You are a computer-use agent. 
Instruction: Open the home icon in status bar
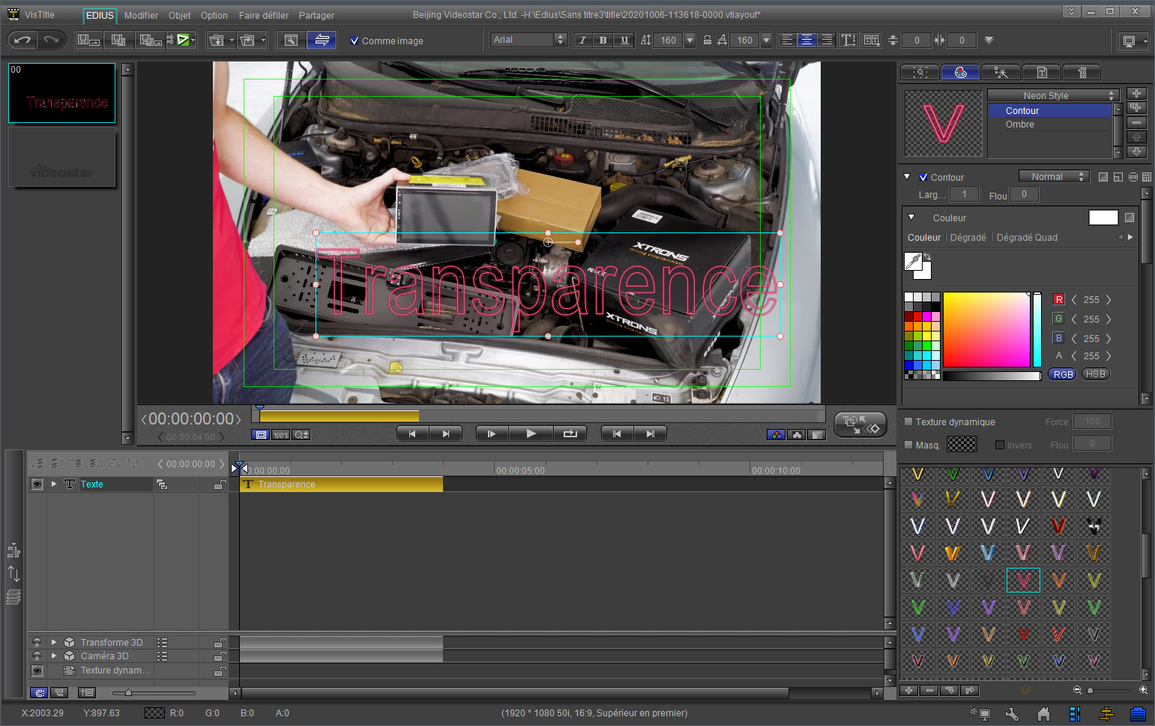(x=1043, y=714)
